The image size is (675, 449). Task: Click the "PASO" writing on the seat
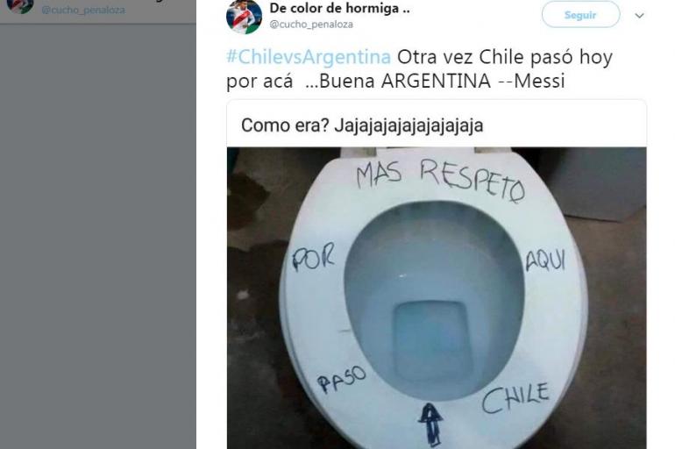[x=341, y=379]
